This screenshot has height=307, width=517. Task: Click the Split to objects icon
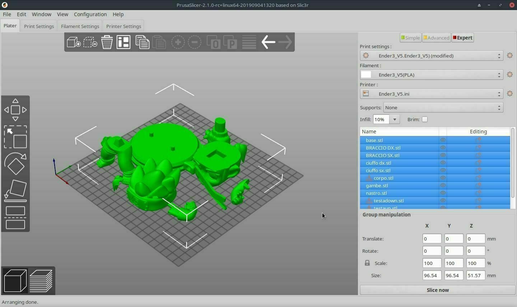pos(214,42)
